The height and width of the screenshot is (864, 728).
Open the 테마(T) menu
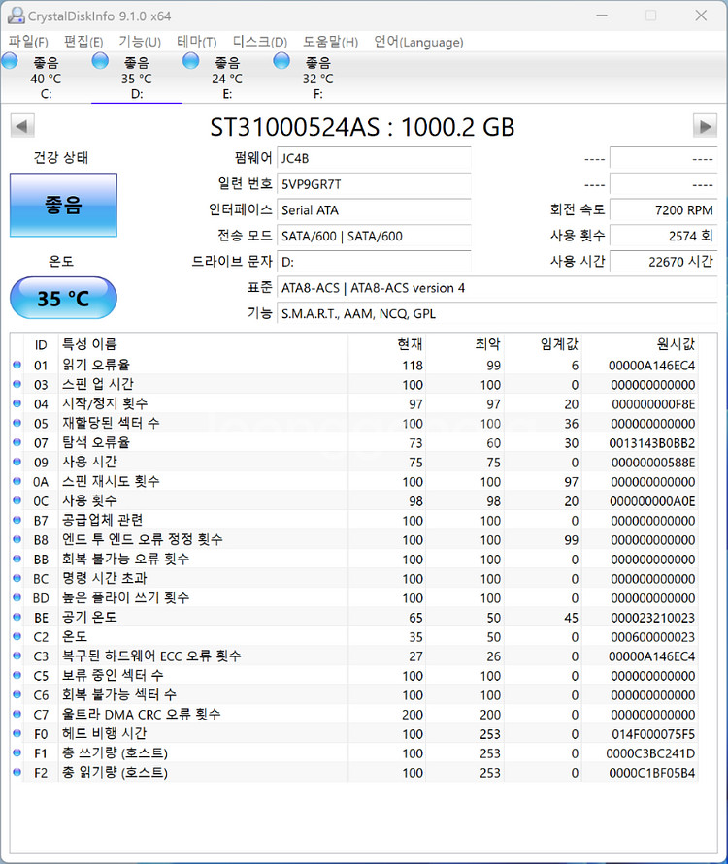pyautogui.click(x=196, y=42)
